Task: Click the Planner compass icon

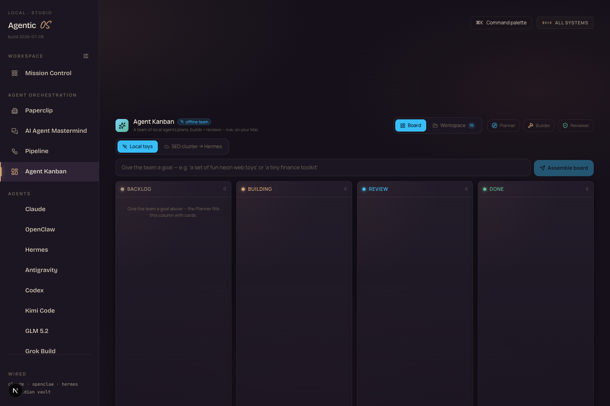Action: (x=495, y=125)
